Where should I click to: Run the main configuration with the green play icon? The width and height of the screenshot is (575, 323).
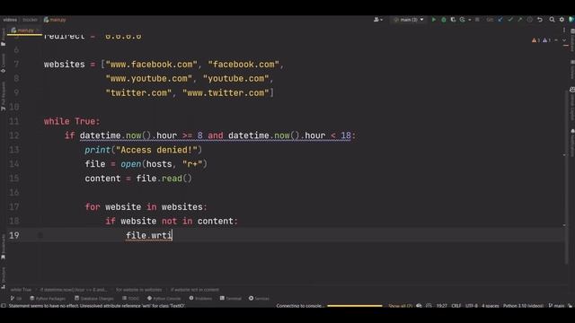point(433,20)
